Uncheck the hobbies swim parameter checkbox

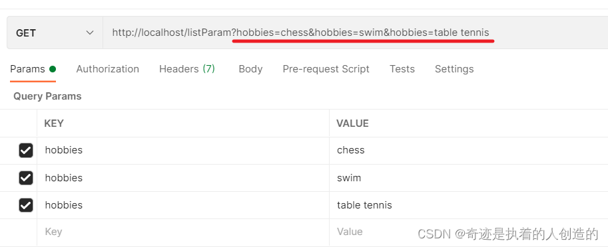click(x=26, y=178)
